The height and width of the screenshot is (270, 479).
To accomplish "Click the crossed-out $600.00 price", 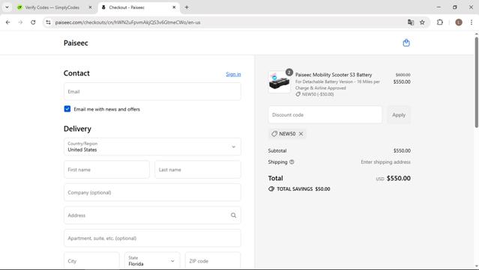I will (x=403, y=75).
